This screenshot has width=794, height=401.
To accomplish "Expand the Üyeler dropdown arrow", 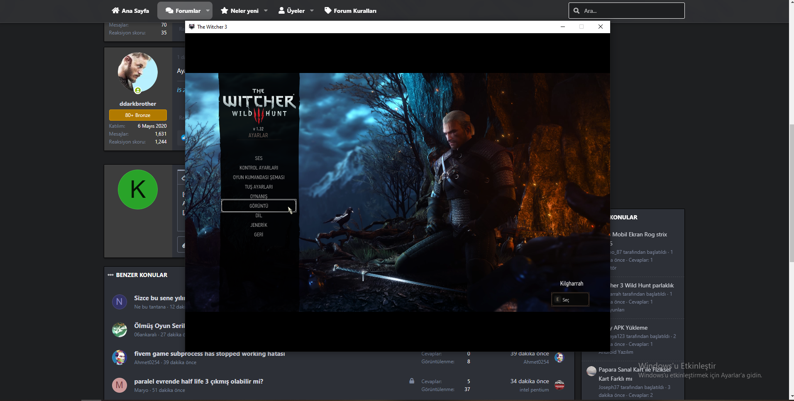I will 312,11.
